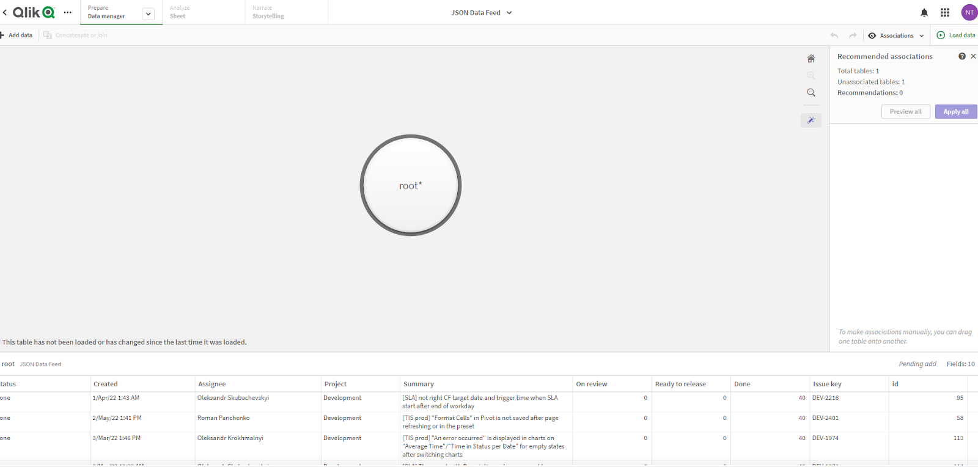This screenshot has width=978, height=467.
Task: Click the Summary column header
Action: (419, 384)
